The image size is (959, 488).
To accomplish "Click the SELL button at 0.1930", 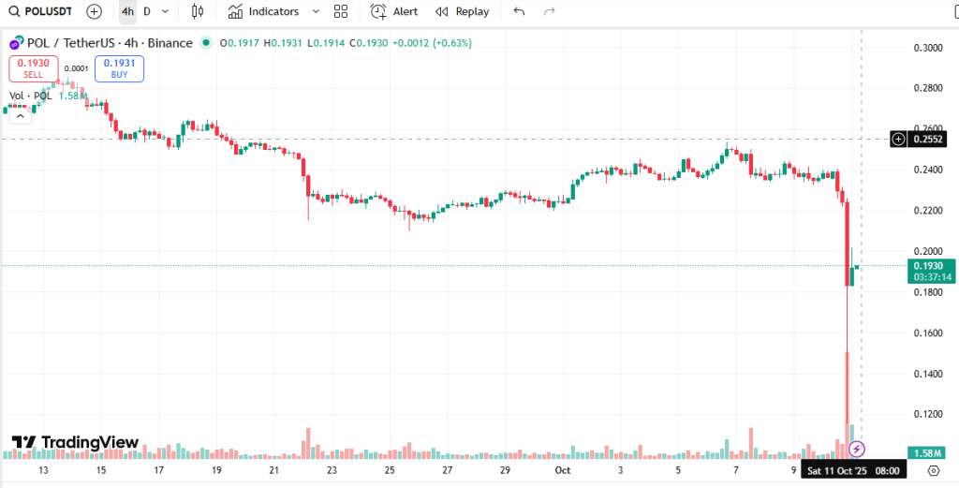I will coord(34,68).
